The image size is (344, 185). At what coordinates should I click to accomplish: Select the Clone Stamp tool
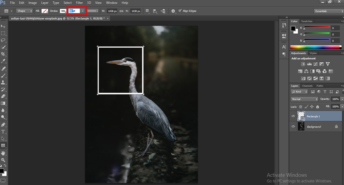3,83
